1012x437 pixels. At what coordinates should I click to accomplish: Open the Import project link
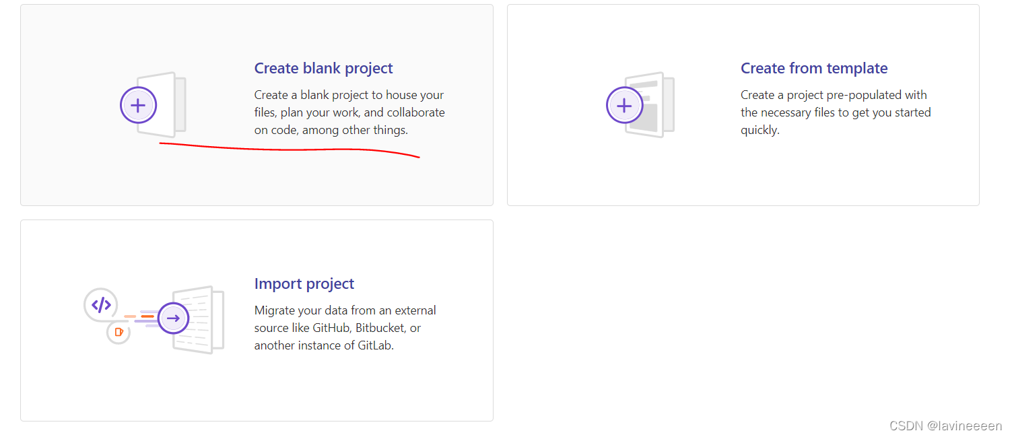coord(304,283)
